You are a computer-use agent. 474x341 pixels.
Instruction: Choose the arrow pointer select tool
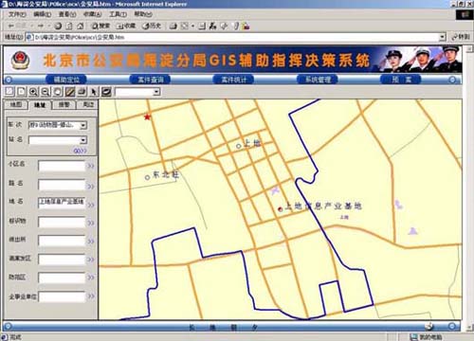[94, 92]
